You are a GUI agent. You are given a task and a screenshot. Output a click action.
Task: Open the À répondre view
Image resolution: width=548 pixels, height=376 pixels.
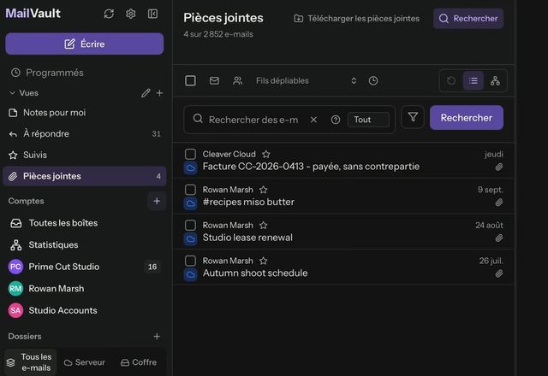pos(84,133)
